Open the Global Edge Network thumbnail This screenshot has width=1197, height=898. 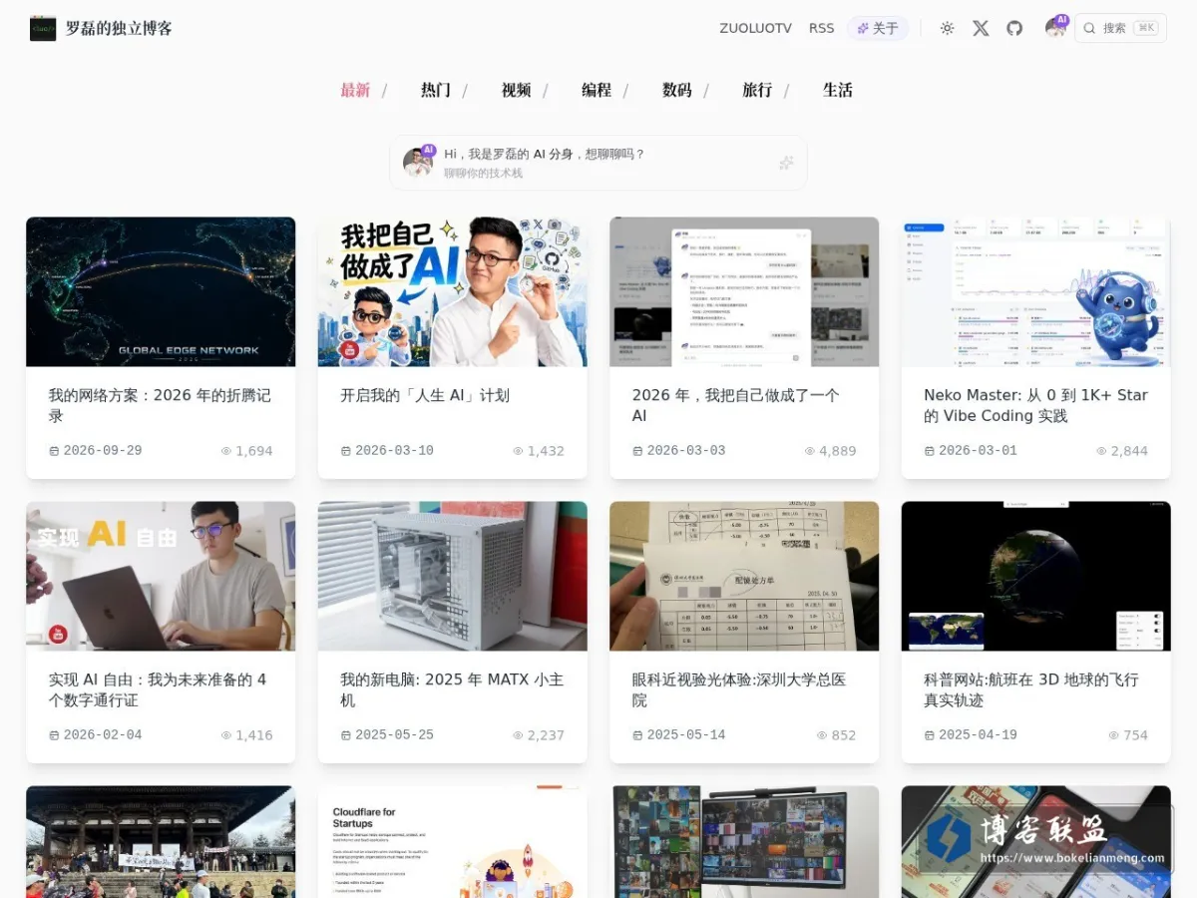point(161,291)
